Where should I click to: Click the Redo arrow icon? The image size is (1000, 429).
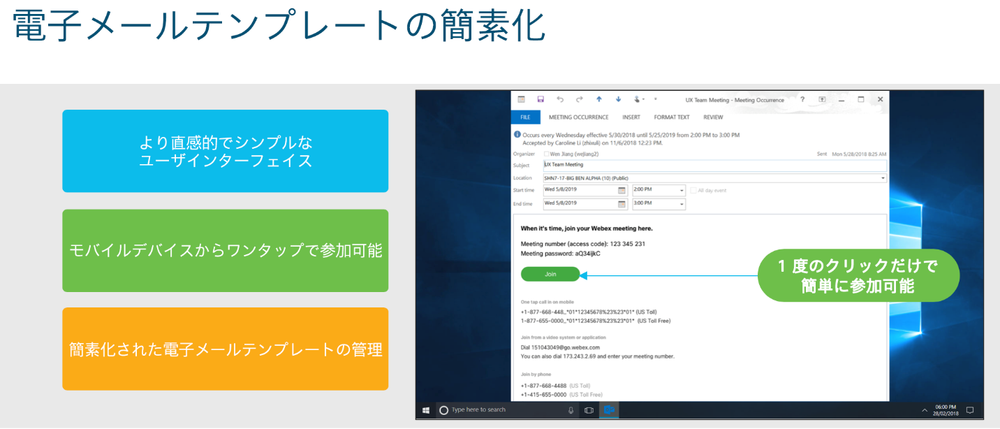[x=579, y=100]
